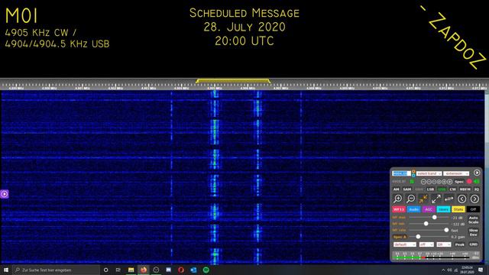The height and width of the screenshot is (275, 489).
Task: Click the WF max slider handle
Action: 434,217
